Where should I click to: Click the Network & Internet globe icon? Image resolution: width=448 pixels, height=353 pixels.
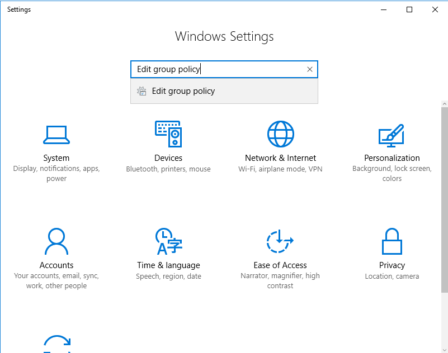coord(280,134)
